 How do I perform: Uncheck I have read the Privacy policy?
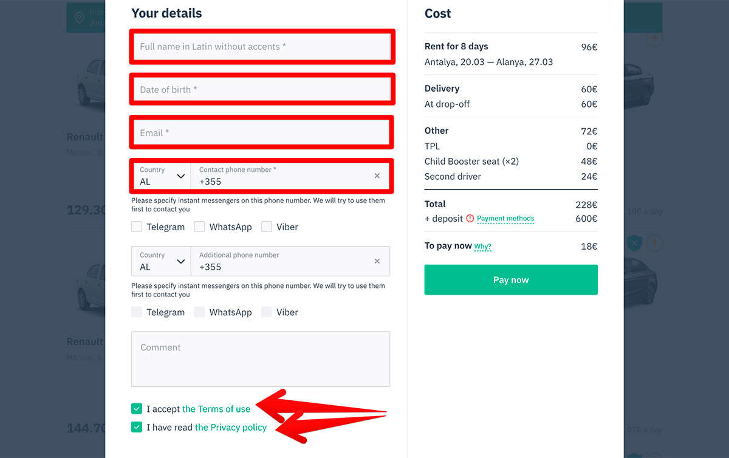[137, 427]
